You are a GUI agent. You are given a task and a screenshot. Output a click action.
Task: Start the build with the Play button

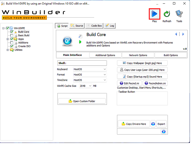(154, 14)
